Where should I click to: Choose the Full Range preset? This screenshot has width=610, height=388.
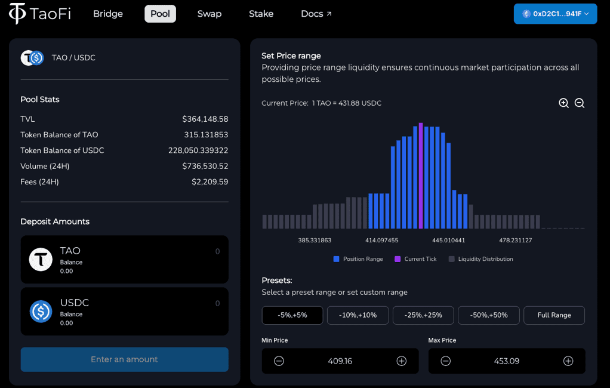click(x=554, y=315)
